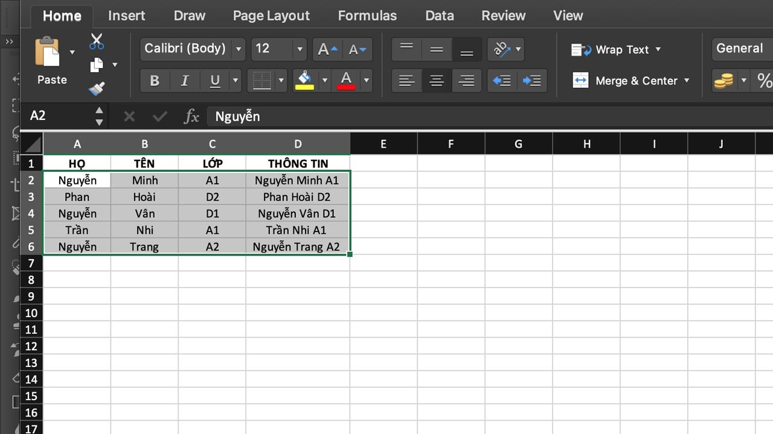Open the View tab

coord(568,16)
